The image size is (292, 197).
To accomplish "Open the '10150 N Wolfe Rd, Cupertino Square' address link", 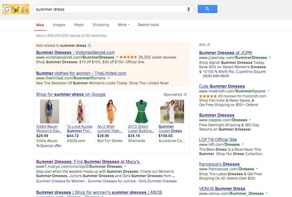I will [234, 72].
